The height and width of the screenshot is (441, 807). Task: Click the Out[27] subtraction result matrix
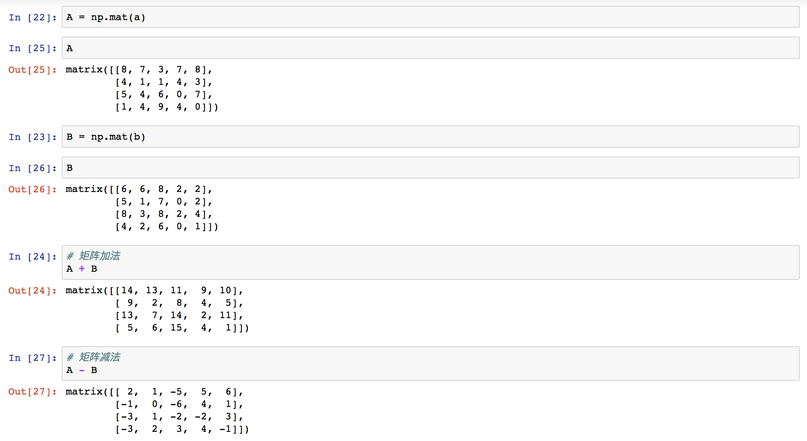[x=157, y=410]
